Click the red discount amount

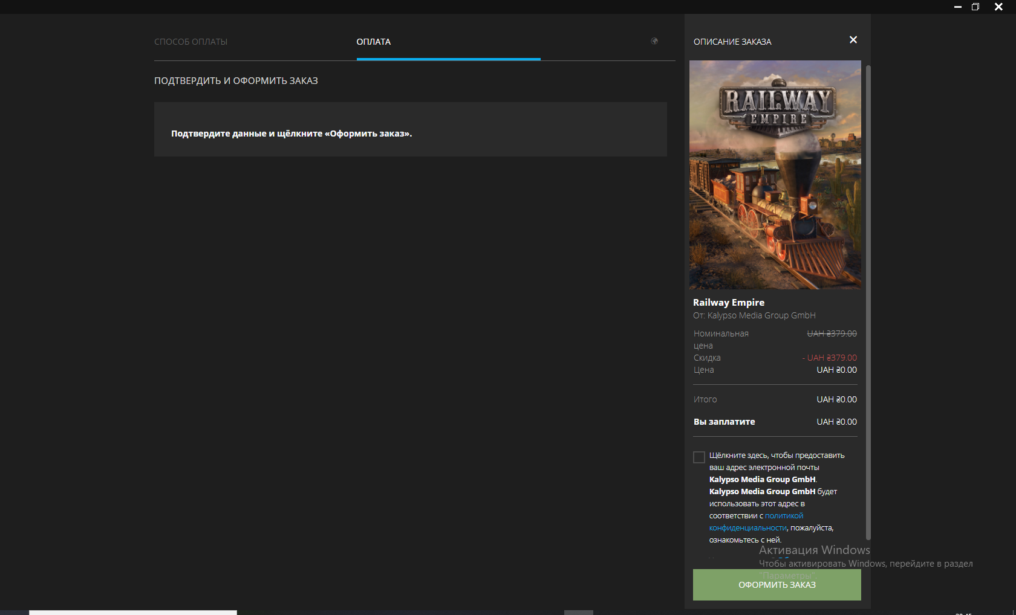click(x=829, y=358)
